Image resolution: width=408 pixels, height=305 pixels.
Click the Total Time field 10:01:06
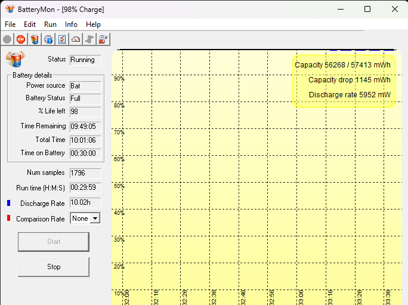coord(85,140)
